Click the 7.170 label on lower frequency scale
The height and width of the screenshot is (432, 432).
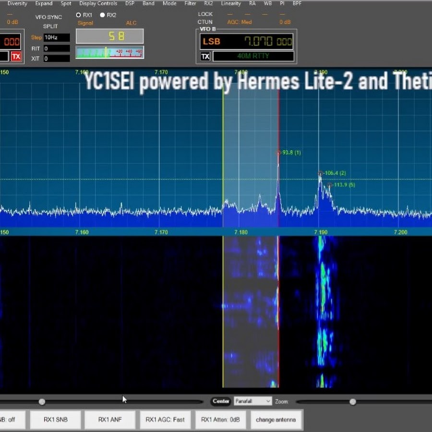click(161, 232)
